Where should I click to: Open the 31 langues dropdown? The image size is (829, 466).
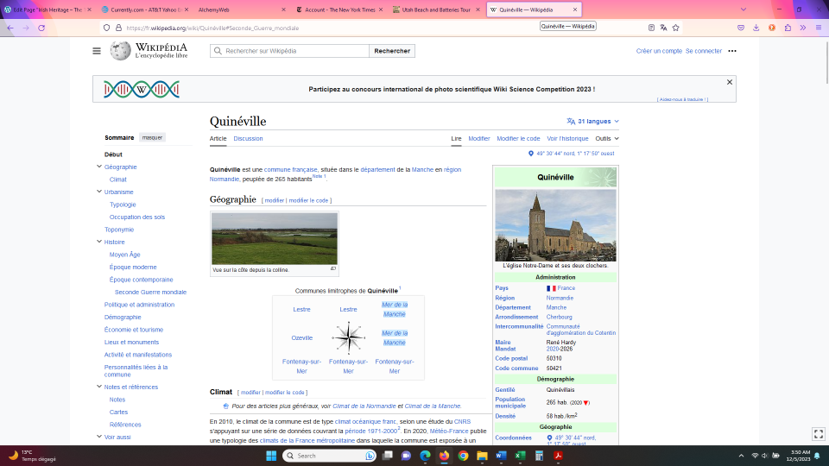point(593,122)
